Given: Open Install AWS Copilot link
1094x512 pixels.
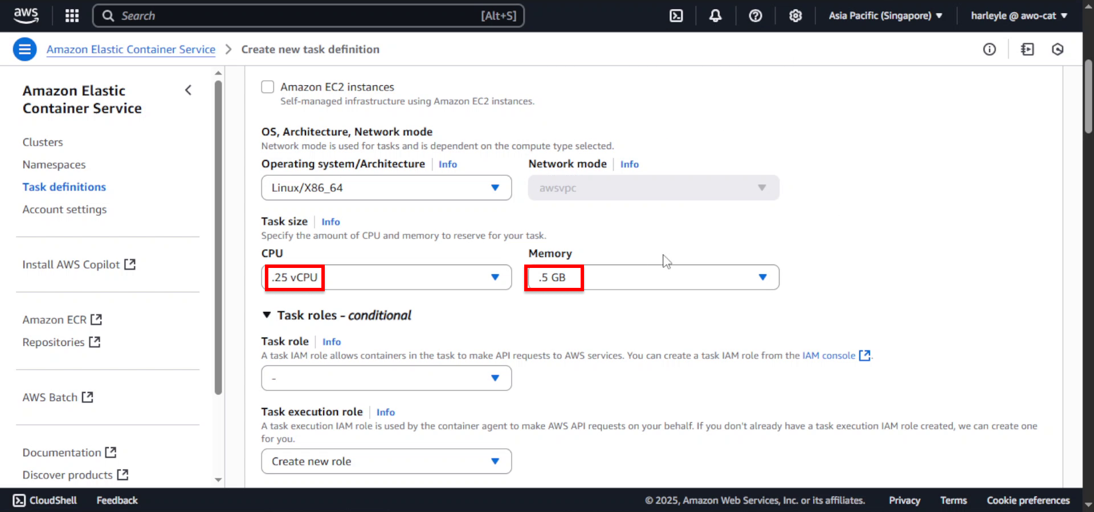Looking at the screenshot, I should click(79, 265).
